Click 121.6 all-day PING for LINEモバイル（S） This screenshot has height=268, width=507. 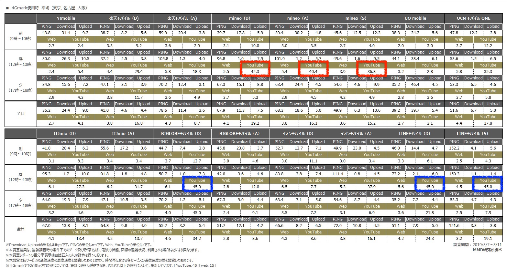coord(454,226)
